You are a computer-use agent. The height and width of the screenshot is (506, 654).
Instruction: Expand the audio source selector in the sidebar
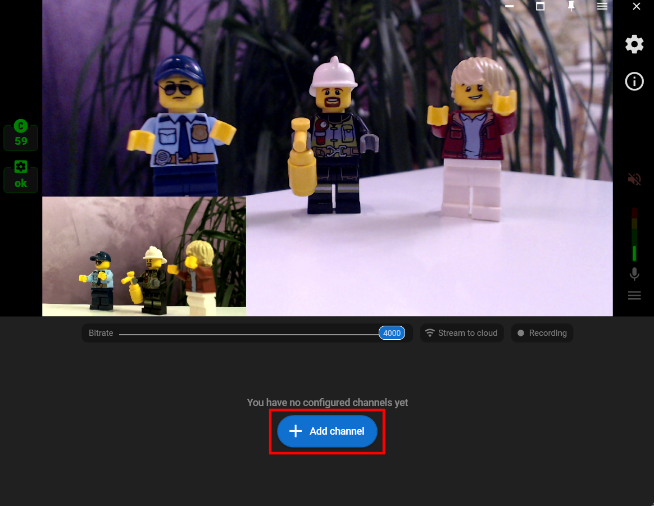click(x=634, y=295)
